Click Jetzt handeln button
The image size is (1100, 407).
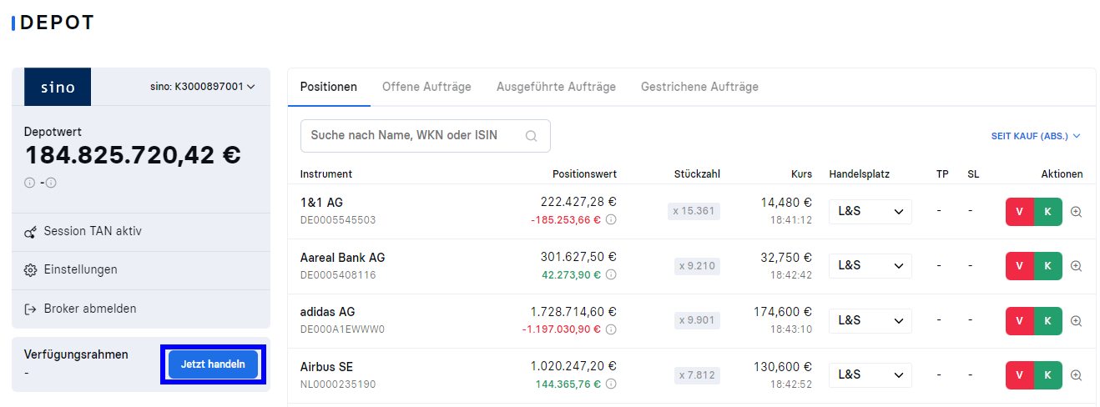coord(213,364)
